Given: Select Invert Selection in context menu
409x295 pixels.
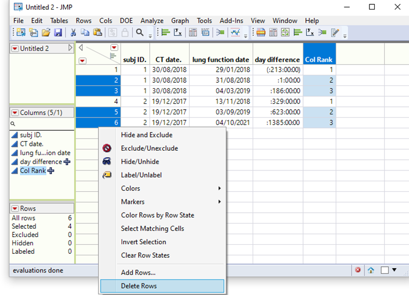Looking at the screenshot, I should point(162,242).
